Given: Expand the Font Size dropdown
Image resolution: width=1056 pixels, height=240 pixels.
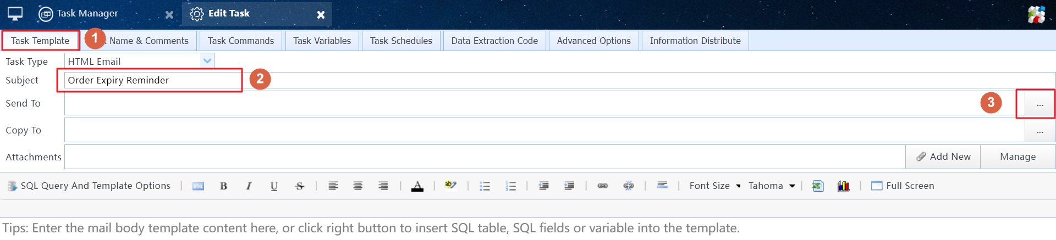Looking at the screenshot, I should click(714, 186).
